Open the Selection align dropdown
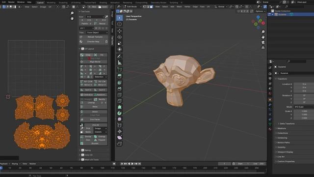The image size is (314, 177). (x=101, y=77)
